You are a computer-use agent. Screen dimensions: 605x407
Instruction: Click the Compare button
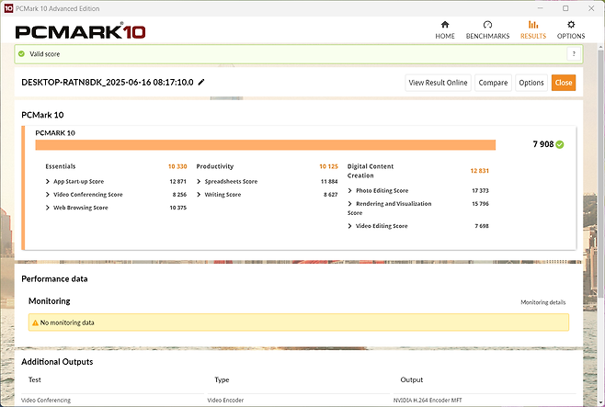coord(493,83)
